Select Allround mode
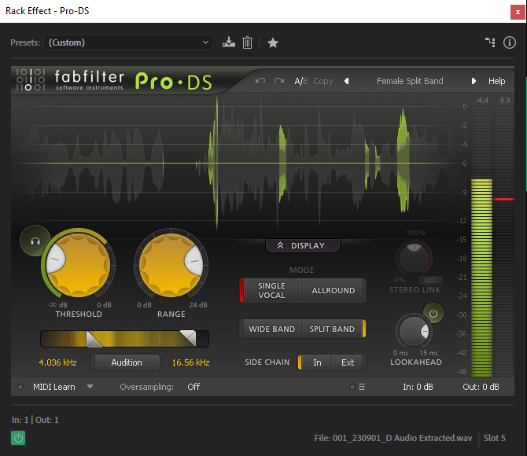Image resolution: width=527 pixels, height=456 pixels. (x=333, y=290)
